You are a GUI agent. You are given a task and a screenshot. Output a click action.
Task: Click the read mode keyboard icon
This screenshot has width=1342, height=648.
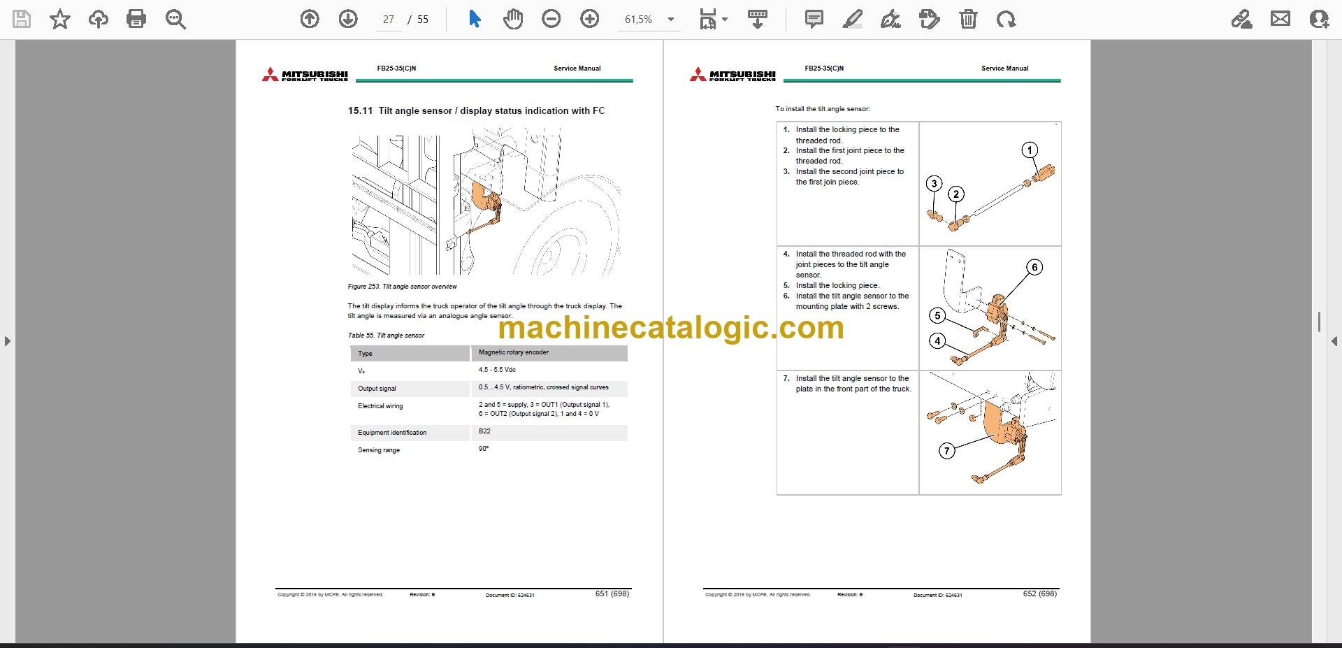757,19
